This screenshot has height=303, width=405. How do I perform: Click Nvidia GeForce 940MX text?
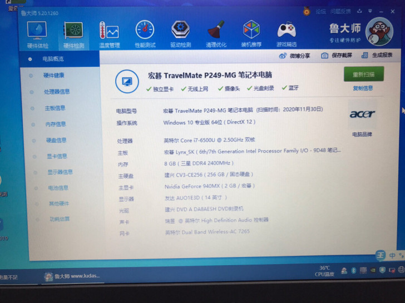[210, 186]
